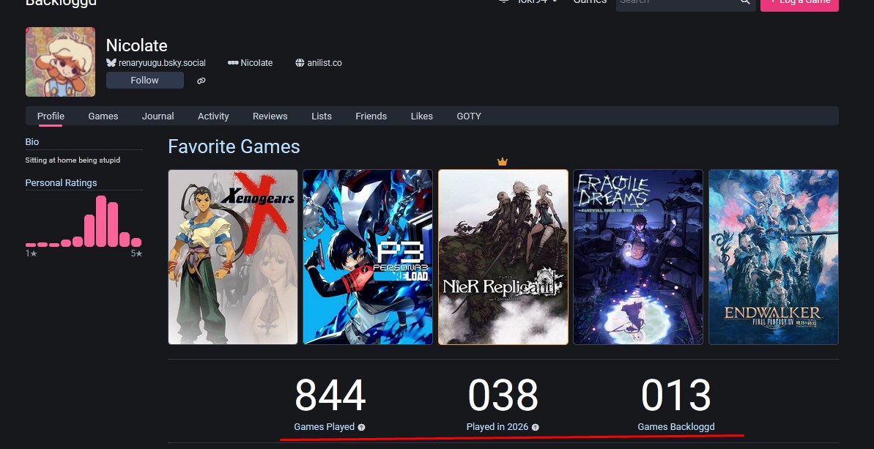Open the Persona 3 Reload cover

[368, 257]
